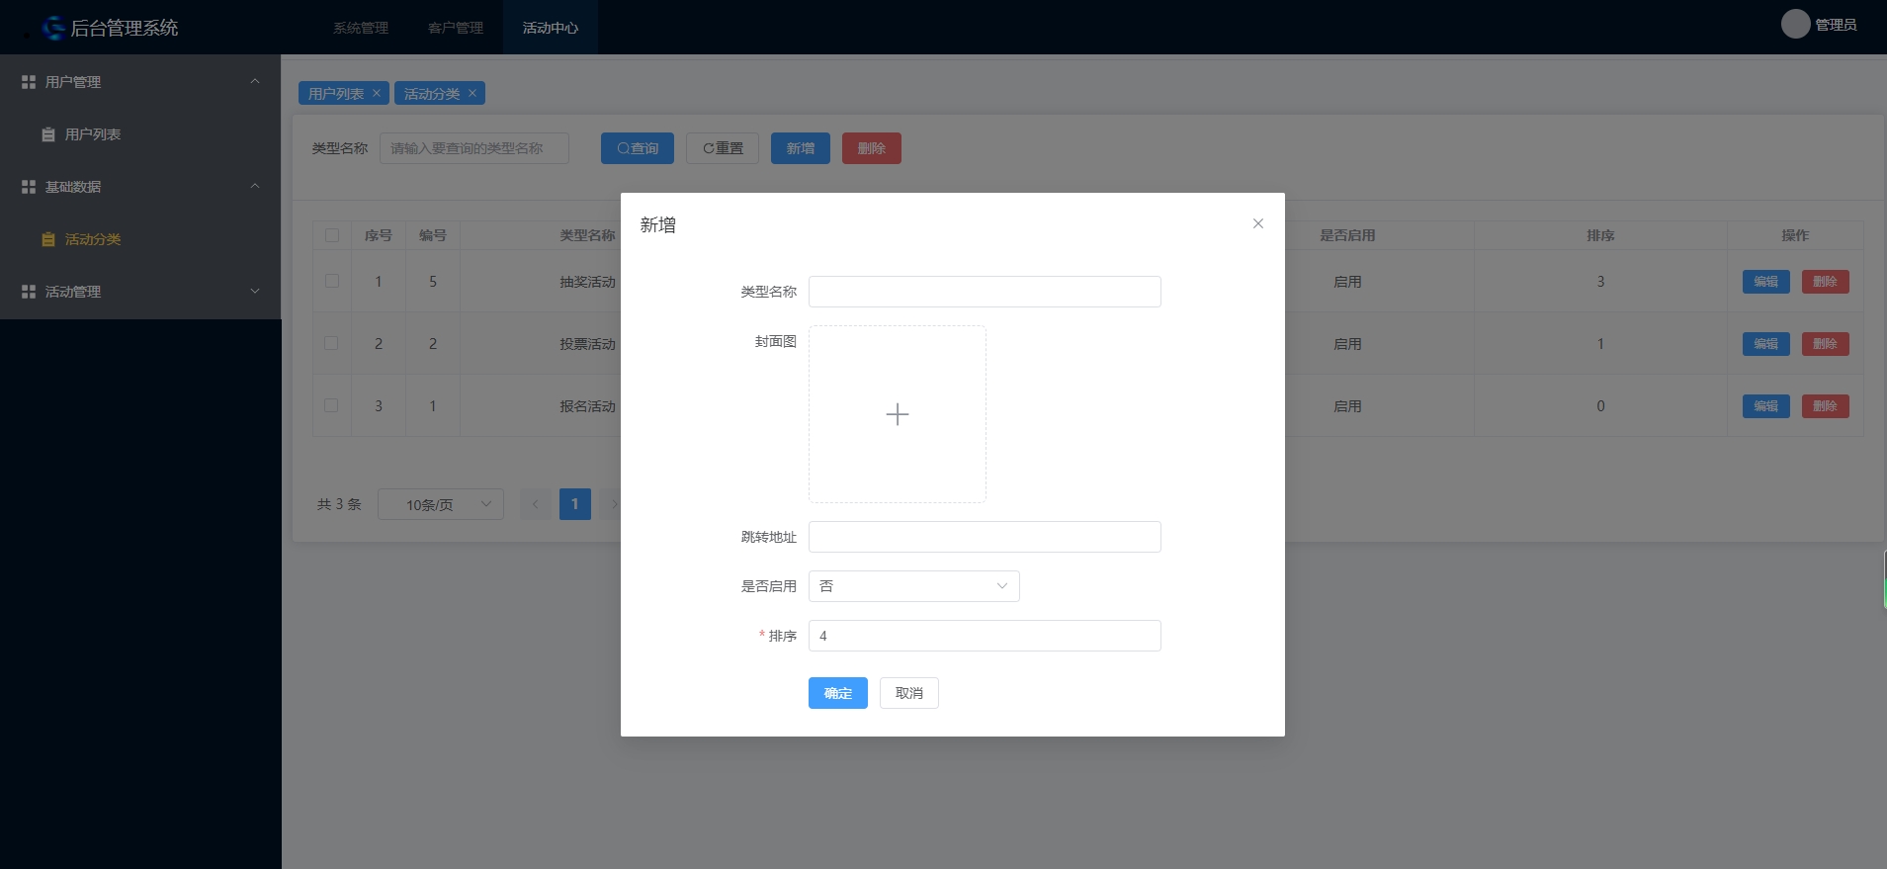Viewport: 1887px width, 869px height.
Task: Switch to the 系统管理 top menu
Action: click(x=361, y=28)
